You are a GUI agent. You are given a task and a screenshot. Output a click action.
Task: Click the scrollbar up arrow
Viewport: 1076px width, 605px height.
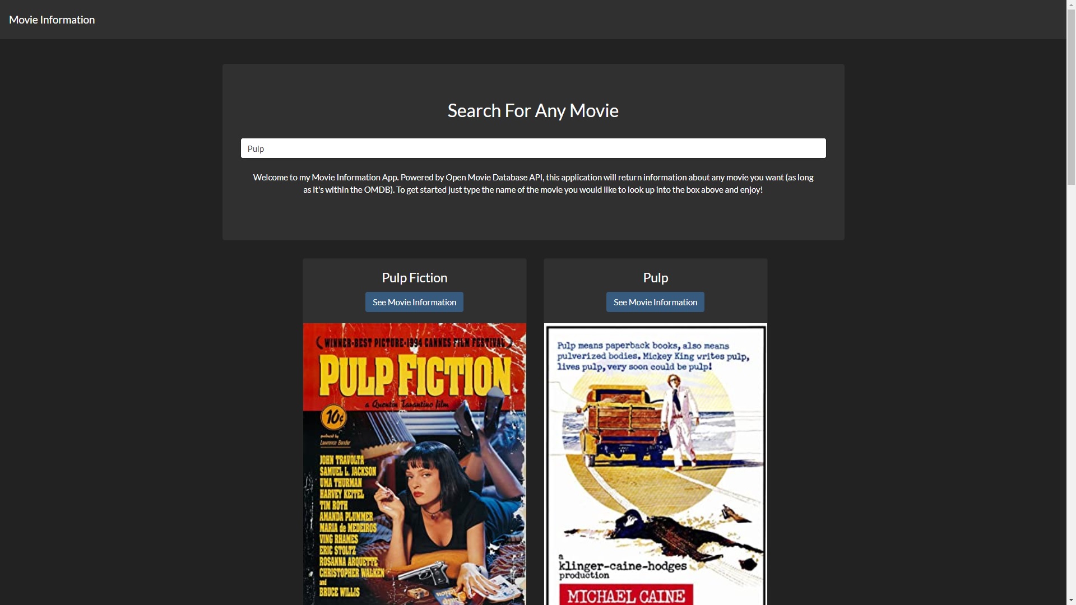(1071, 4)
